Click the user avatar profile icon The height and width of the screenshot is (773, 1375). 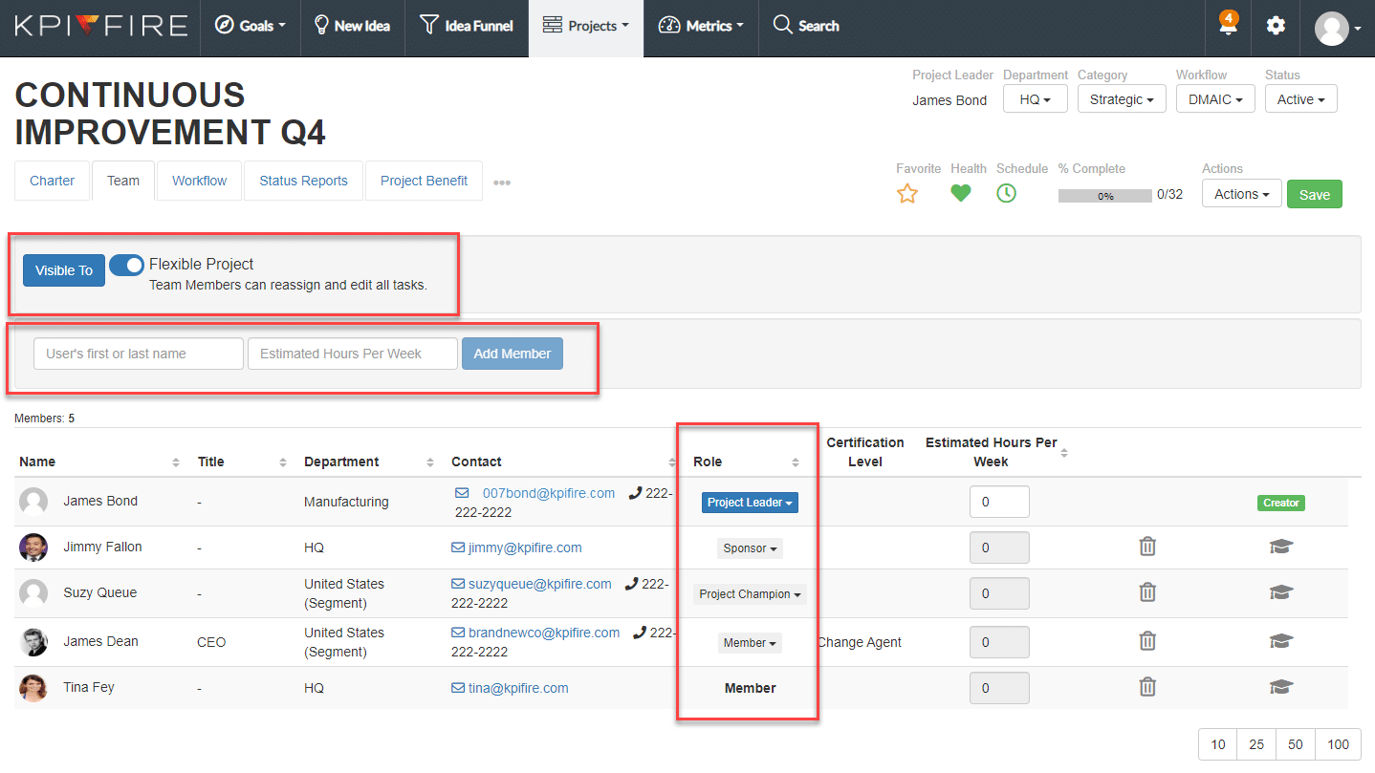pos(1332,28)
